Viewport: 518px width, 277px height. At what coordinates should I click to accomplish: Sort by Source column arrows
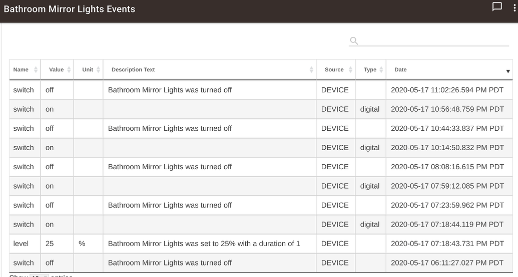[350, 70]
